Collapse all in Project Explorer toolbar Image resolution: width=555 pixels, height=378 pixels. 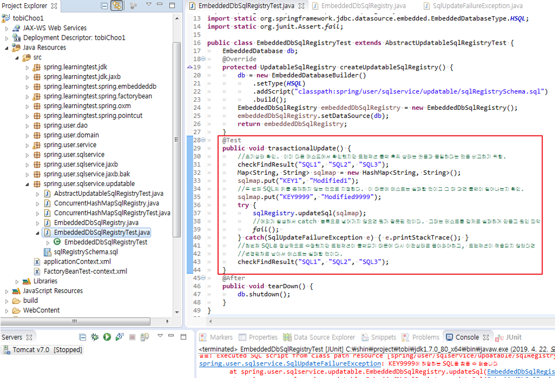click(x=104, y=6)
